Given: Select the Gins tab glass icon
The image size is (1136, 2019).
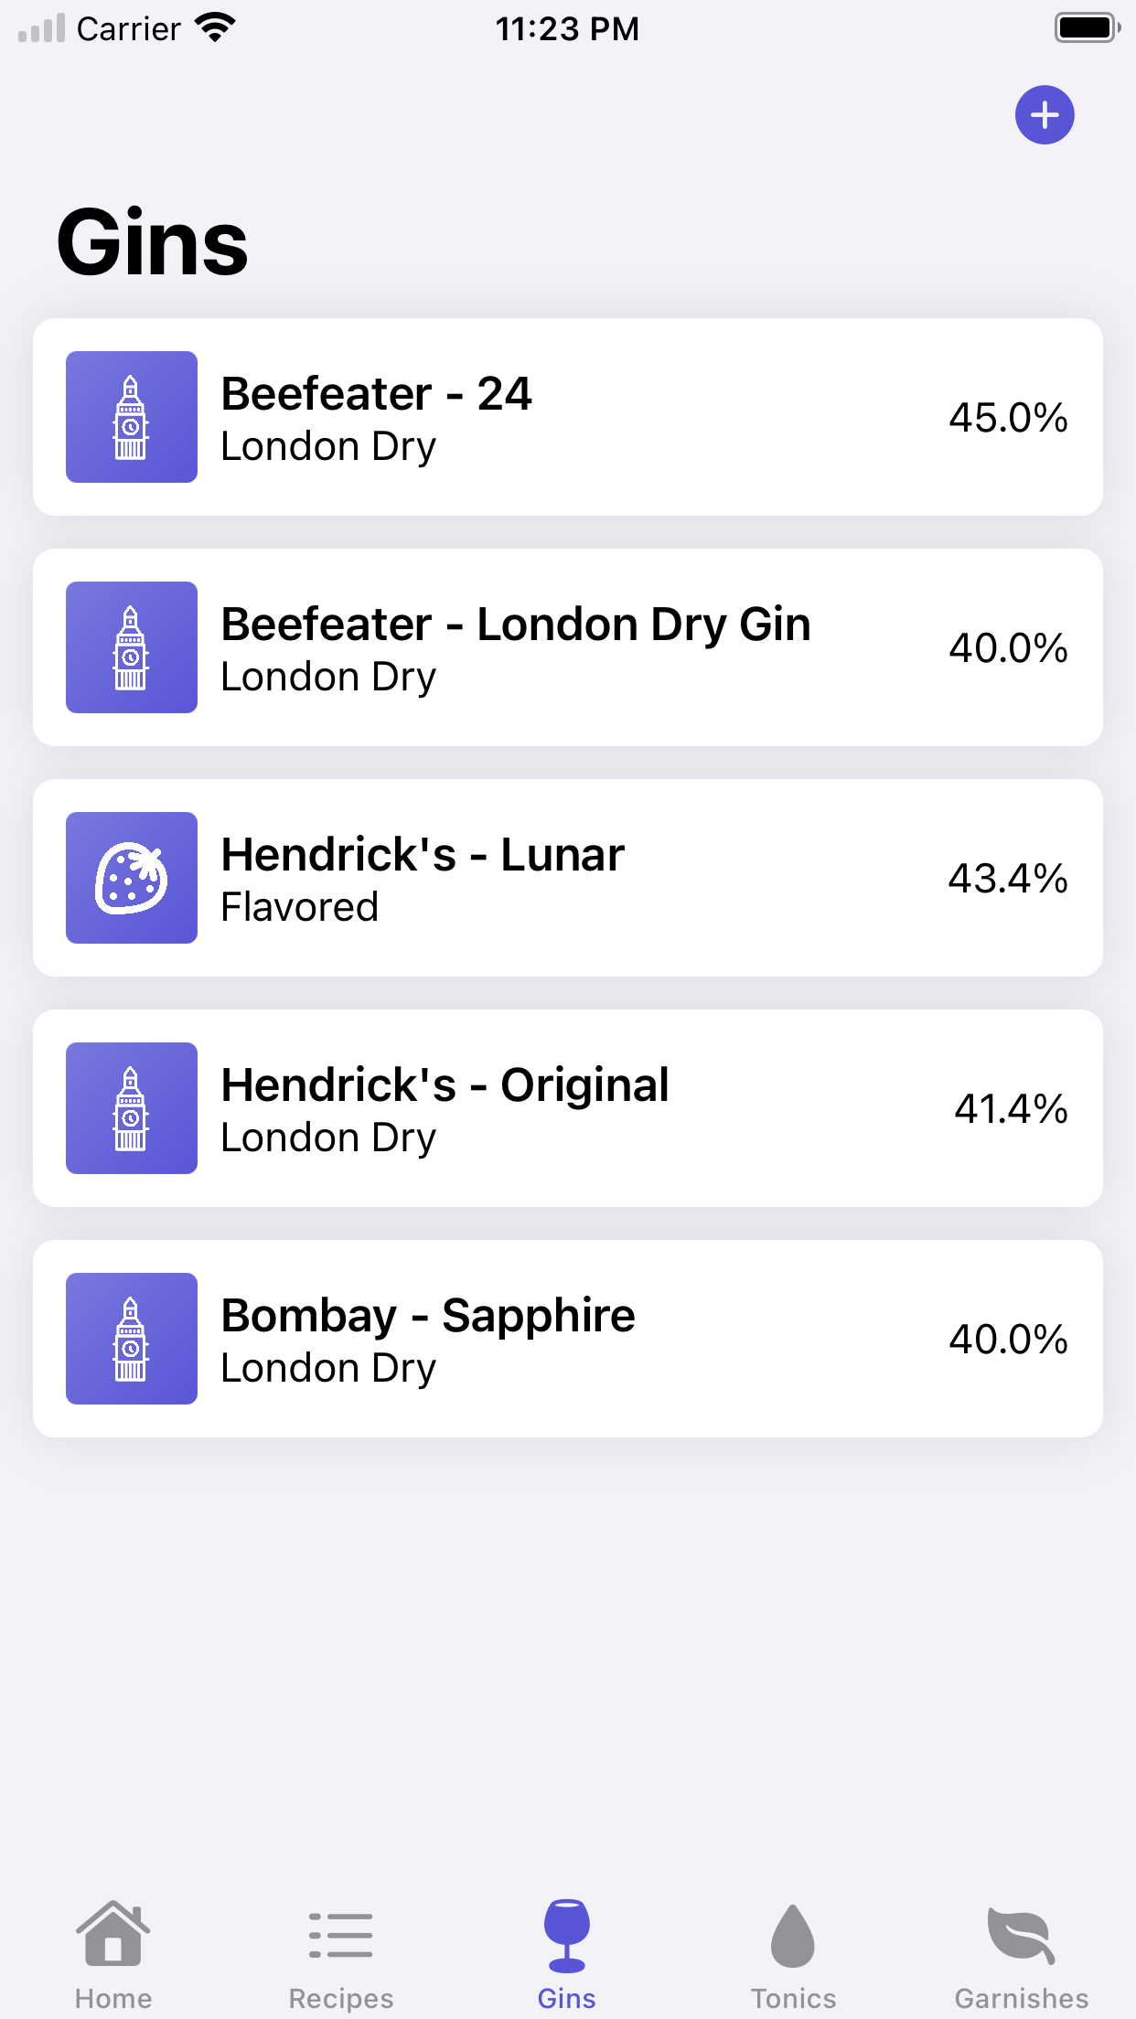Looking at the screenshot, I should coord(567,1936).
